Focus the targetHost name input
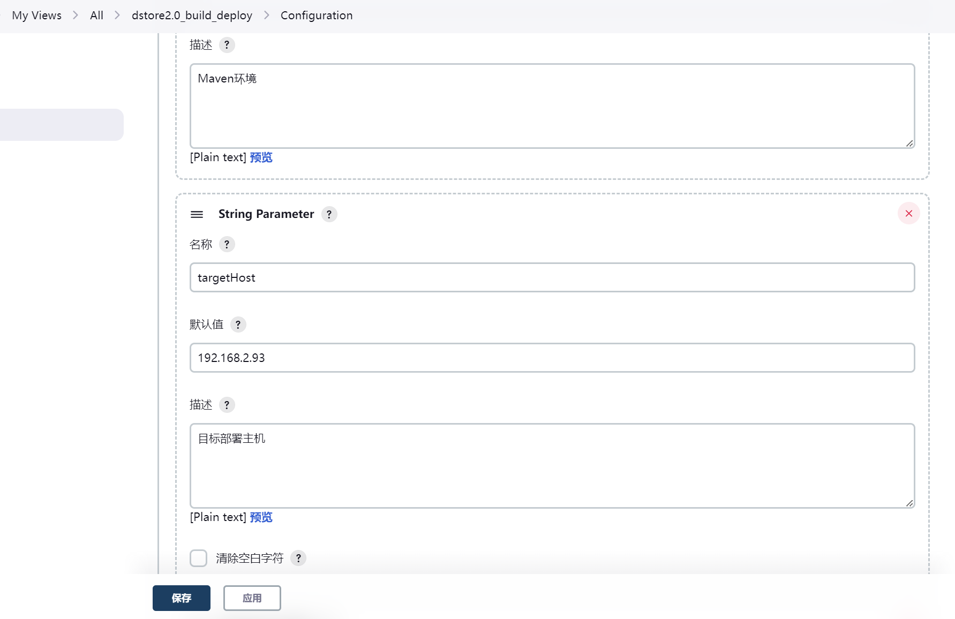 tap(552, 277)
